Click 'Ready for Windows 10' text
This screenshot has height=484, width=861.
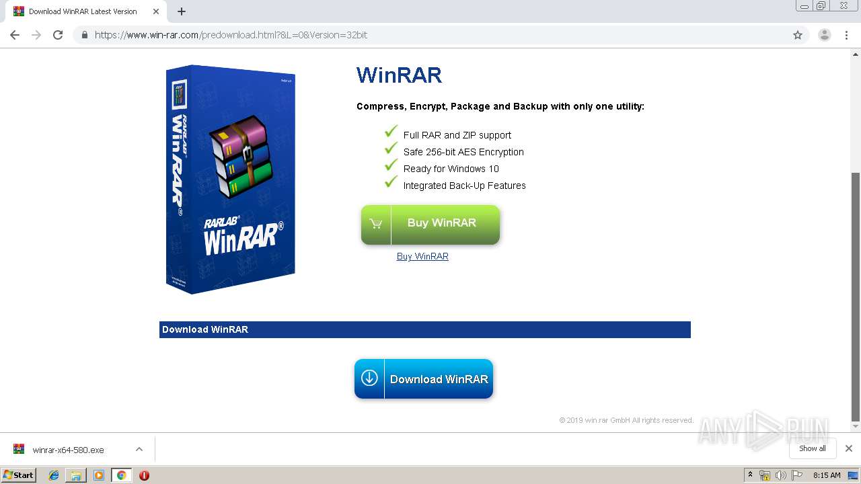pyautogui.click(x=451, y=169)
